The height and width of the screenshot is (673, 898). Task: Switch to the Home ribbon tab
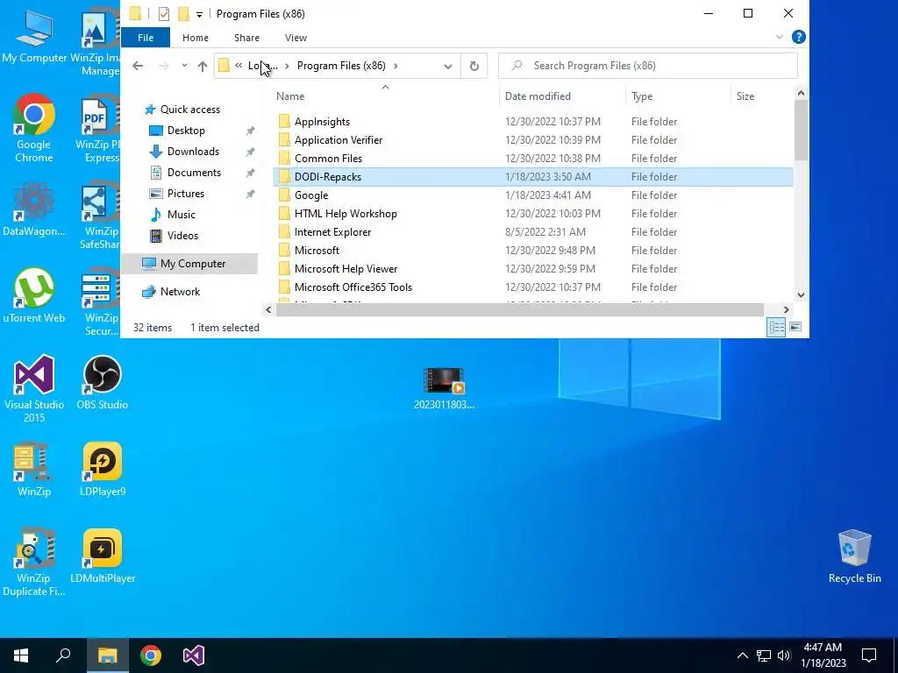click(x=196, y=38)
